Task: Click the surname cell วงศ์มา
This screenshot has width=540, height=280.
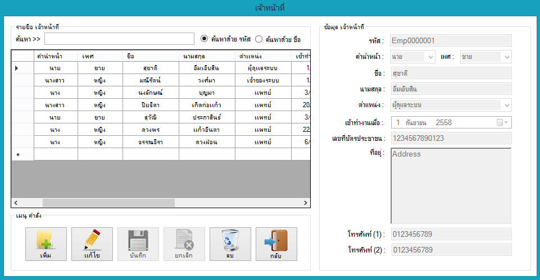Action: [x=207, y=80]
